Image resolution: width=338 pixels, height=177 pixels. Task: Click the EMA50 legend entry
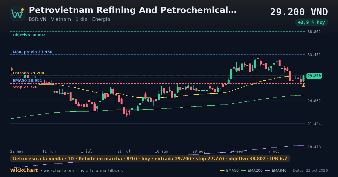coord(229,171)
